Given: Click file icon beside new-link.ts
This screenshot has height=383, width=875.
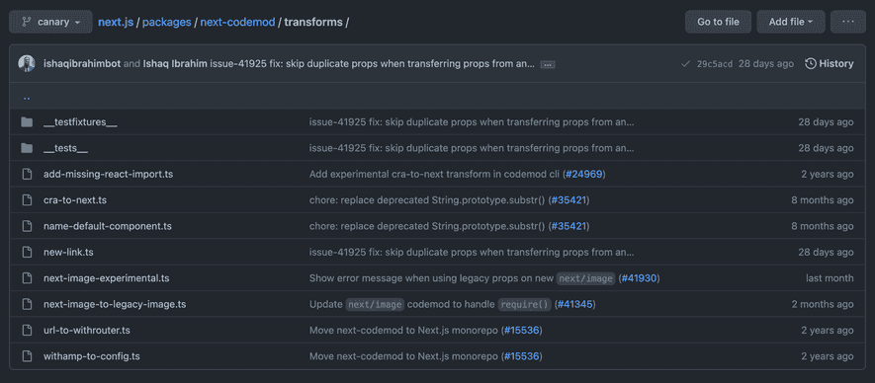Looking at the screenshot, I should [x=27, y=252].
